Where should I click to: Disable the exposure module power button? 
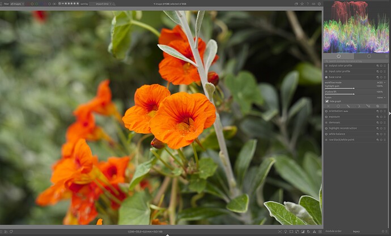[x=326, y=117]
